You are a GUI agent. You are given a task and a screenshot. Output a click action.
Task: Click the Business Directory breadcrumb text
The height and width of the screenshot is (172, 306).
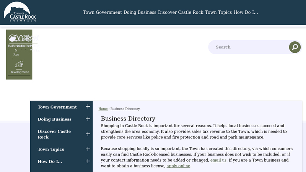click(x=125, y=109)
